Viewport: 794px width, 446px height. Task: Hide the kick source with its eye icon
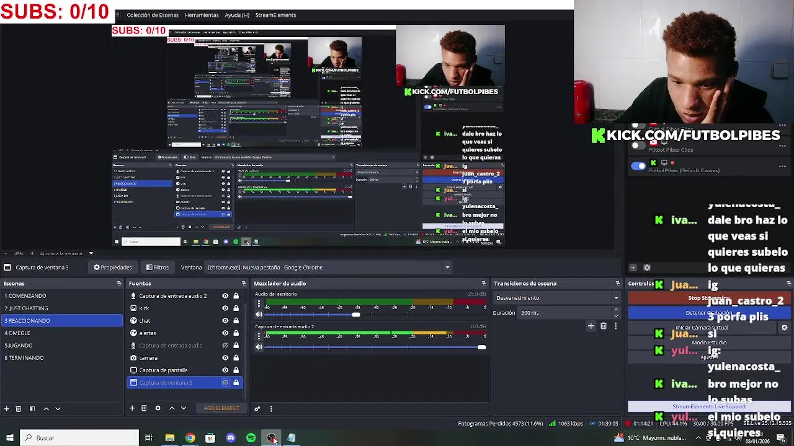click(x=225, y=308)
